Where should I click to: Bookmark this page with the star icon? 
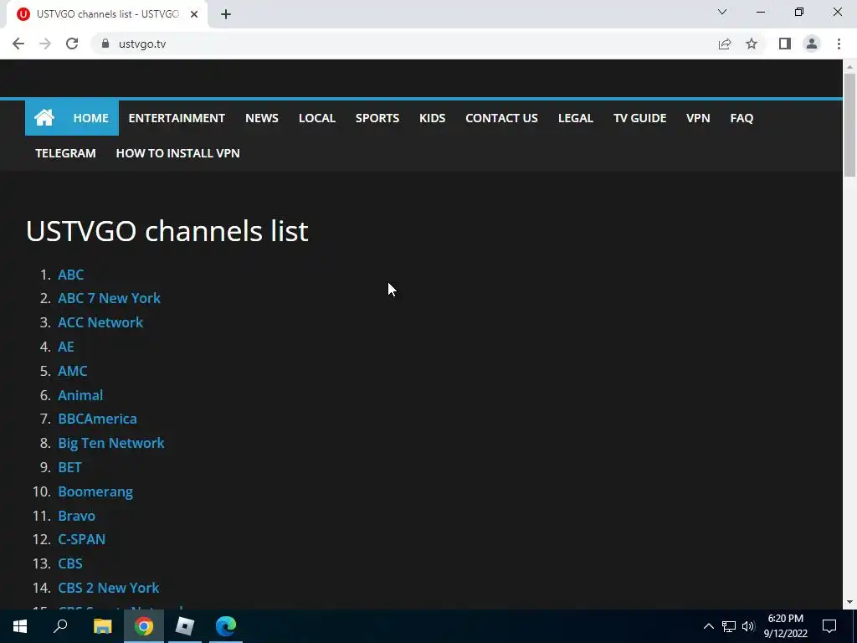752,44
